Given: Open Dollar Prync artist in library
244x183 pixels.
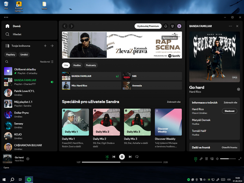Looking at the screenshot, I should (29, 115).
